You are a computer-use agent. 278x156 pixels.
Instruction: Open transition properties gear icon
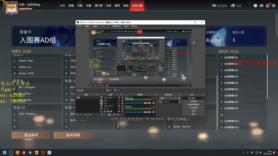click(x=179, y=98)
